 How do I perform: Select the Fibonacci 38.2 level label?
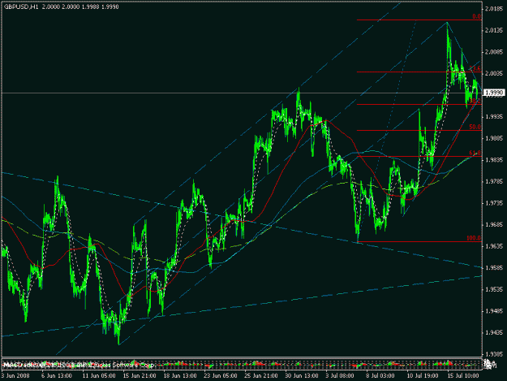pyautogui.click(x=475, y=101)
